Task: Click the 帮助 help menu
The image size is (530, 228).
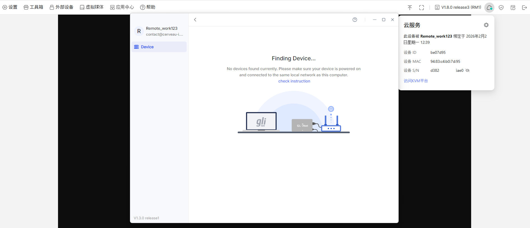Action: (x=148, y=7)
